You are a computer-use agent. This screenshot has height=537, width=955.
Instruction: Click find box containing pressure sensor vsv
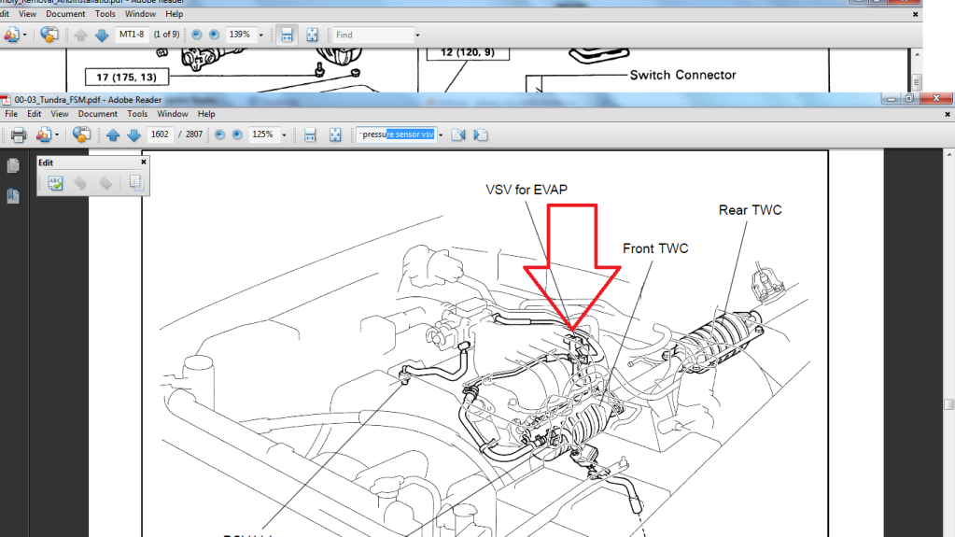coord(397,134)
